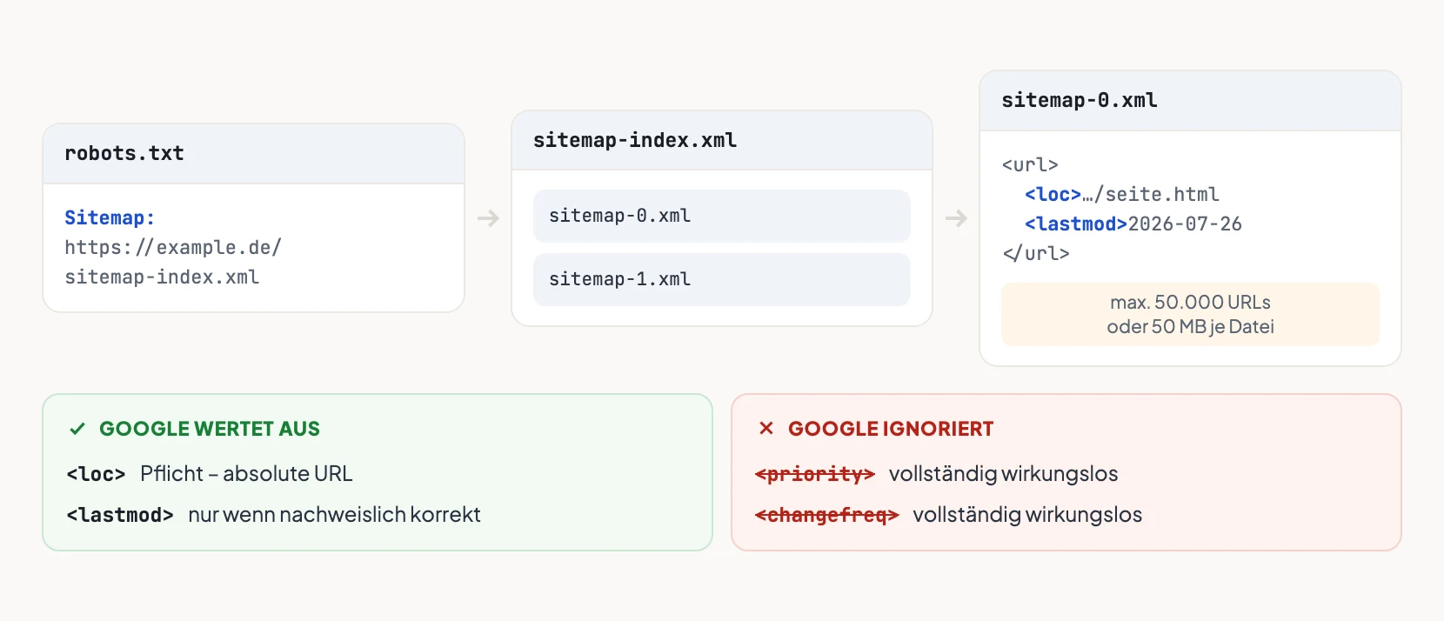Click arrow pointing to sitemap-0.xml card
This screenshot has height=621, width=1444.
(956, 218)
